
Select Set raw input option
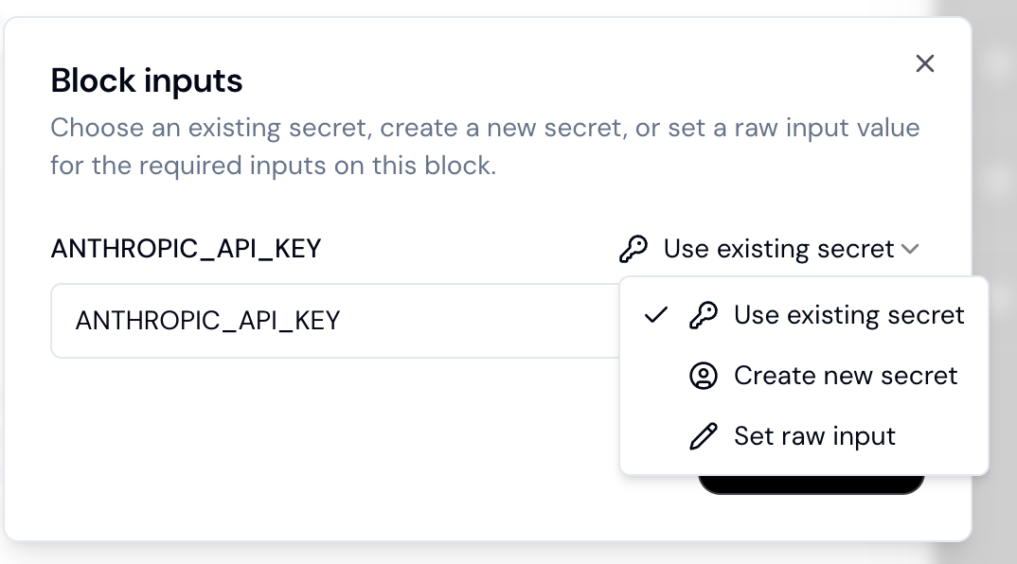point(814,436)
